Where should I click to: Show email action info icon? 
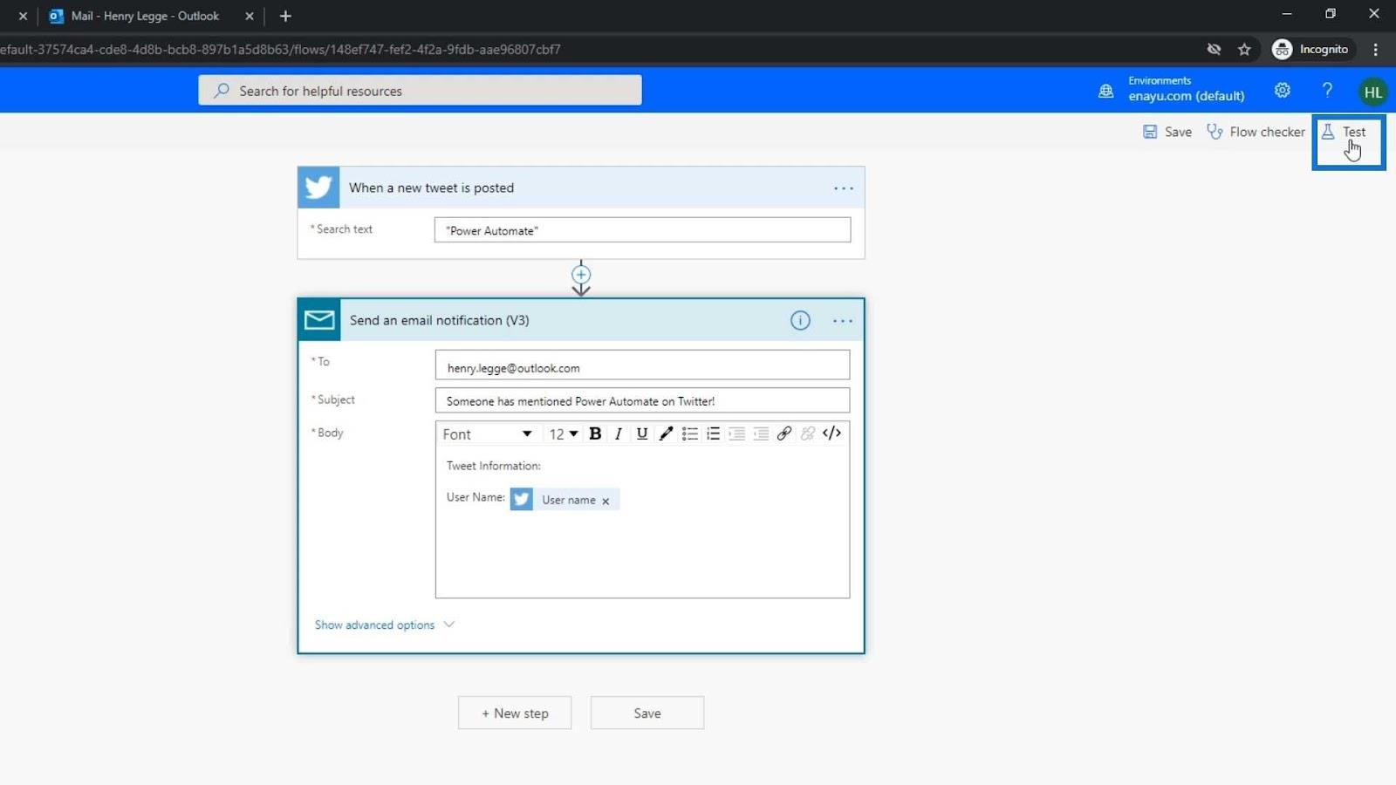[800, 320]
